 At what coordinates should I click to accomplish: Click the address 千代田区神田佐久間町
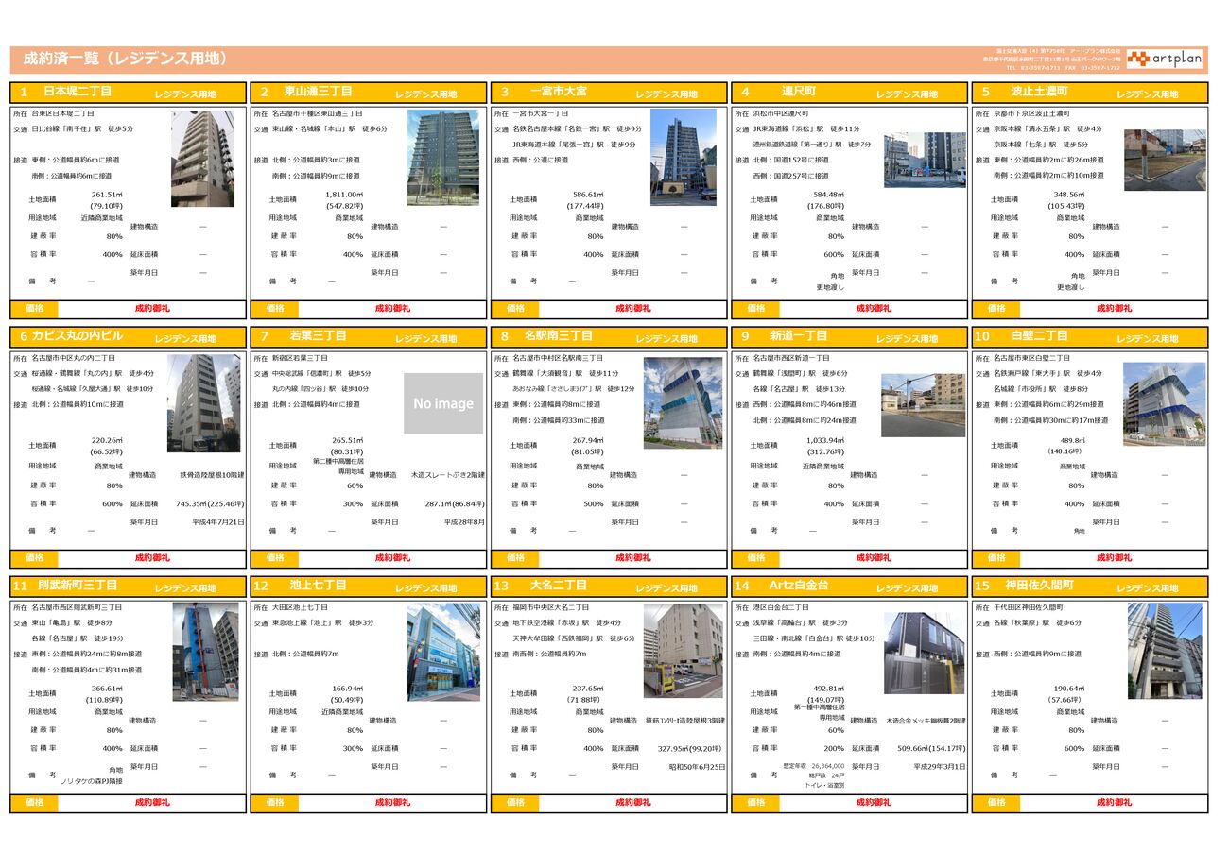click(x=1029, y=607)
